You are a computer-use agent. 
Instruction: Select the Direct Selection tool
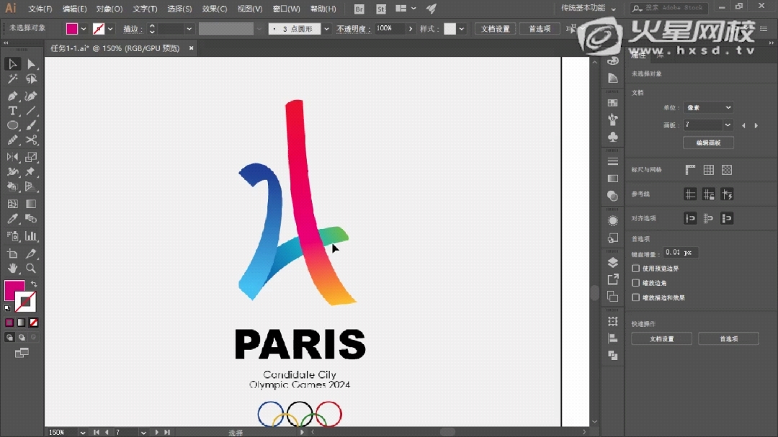pos(31,64)
